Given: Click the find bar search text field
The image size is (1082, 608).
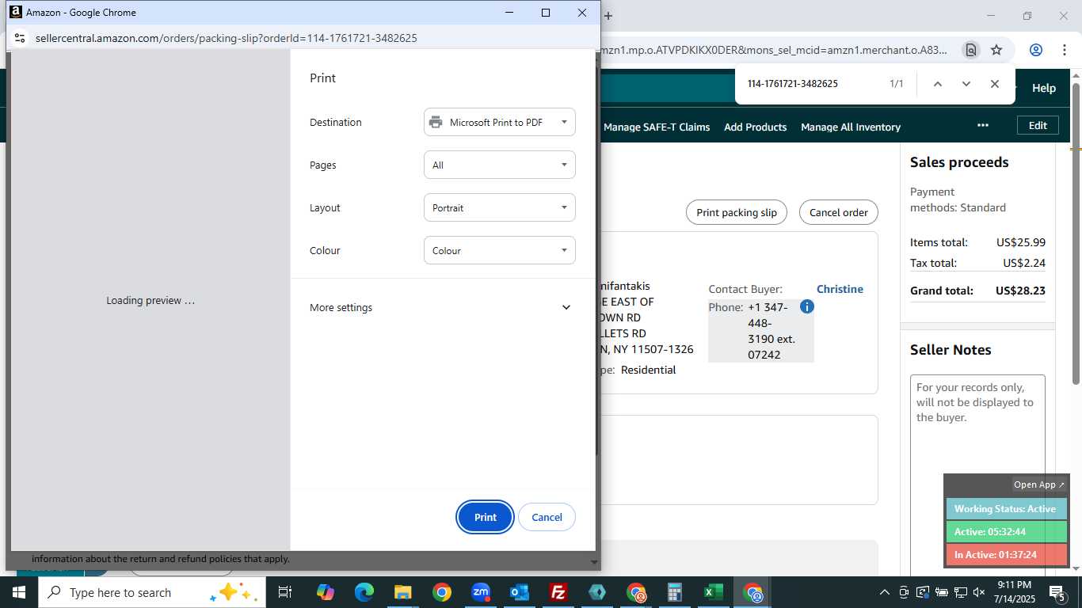Looking at the screenshot, I should [812, 84].
